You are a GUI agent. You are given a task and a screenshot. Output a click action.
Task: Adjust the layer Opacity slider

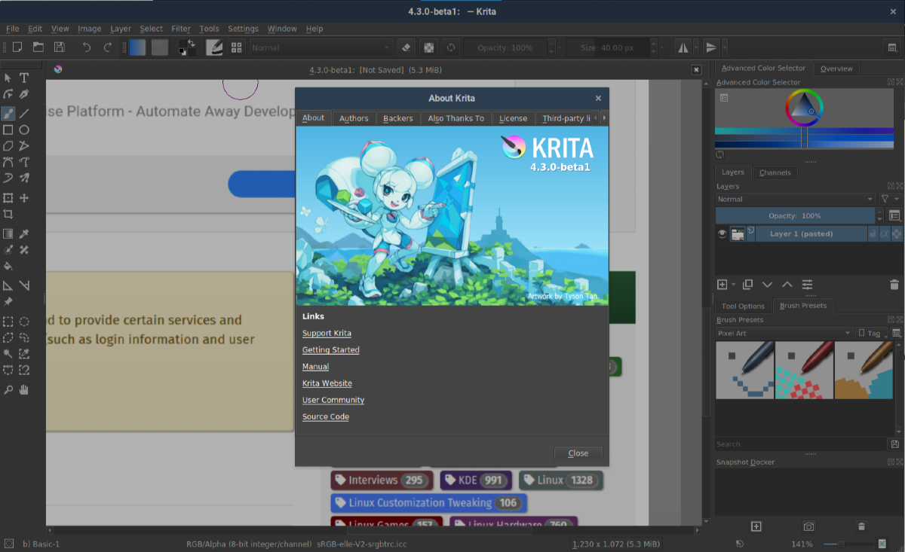795,216
